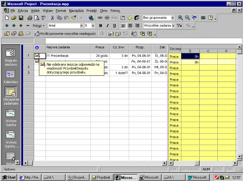243x181 pixels.
Task: Toggle Italic formatting button
Action: pyautogui.click(x=108, y=26)
